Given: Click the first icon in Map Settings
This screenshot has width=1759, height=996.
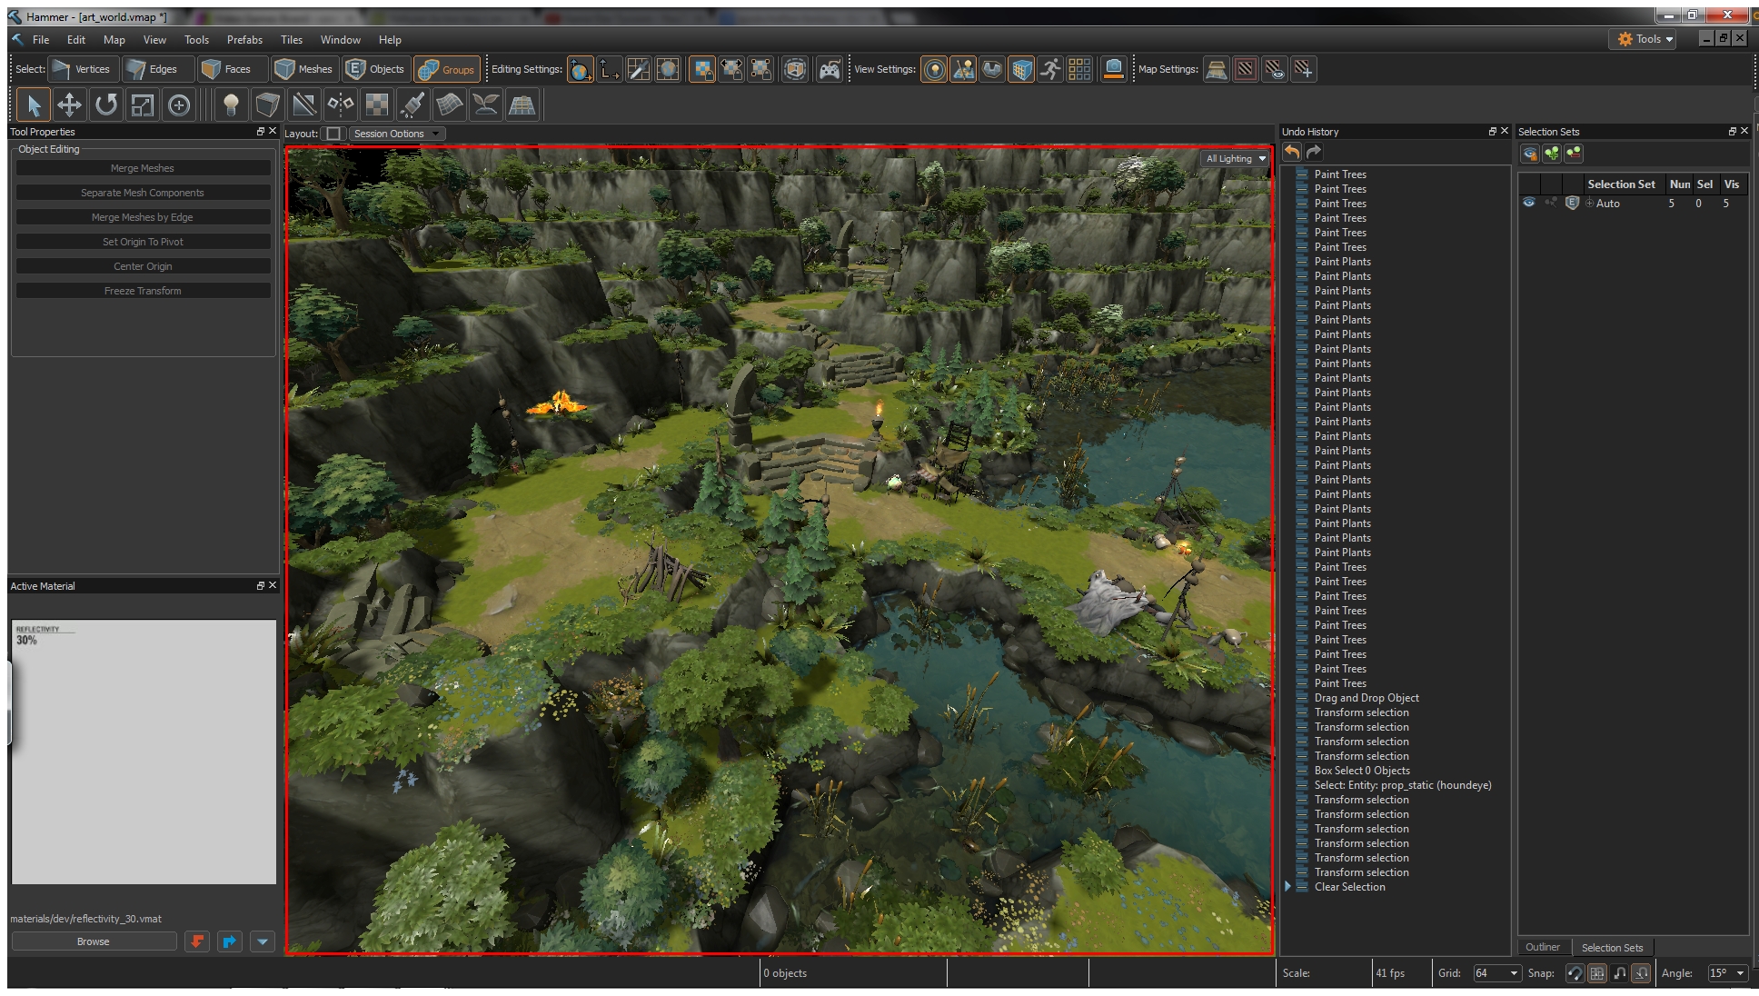Looking at the screenshot, I should click(1217, 69).
